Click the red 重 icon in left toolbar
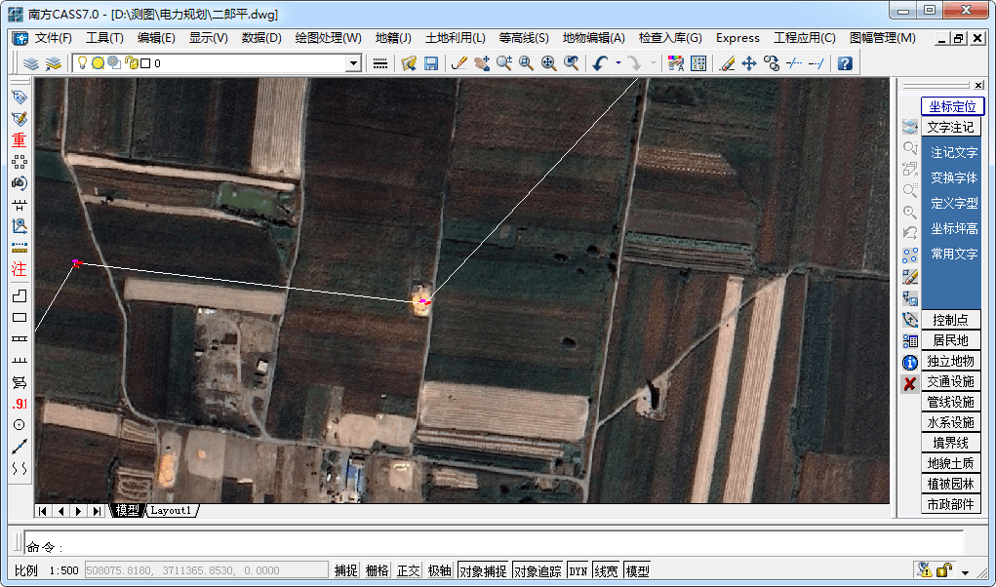996x587 pixels. (x=20, y=140)
